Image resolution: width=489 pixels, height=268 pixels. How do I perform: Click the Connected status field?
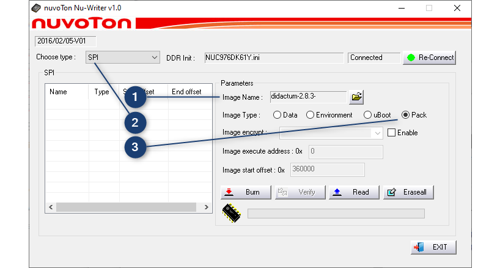pos(373,58)
